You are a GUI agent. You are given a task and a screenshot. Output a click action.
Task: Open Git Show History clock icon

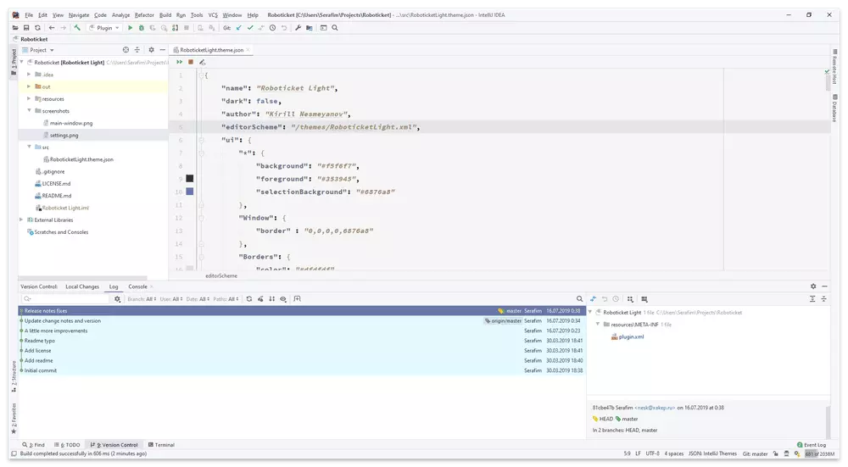272,28
